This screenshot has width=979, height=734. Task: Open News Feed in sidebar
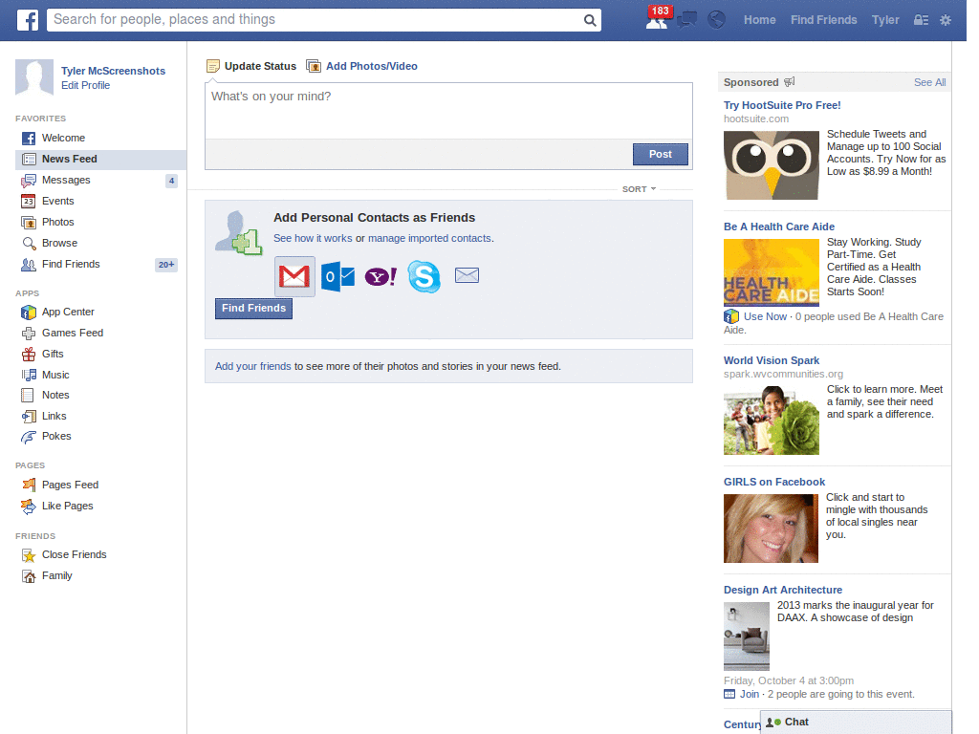(100, 160)
